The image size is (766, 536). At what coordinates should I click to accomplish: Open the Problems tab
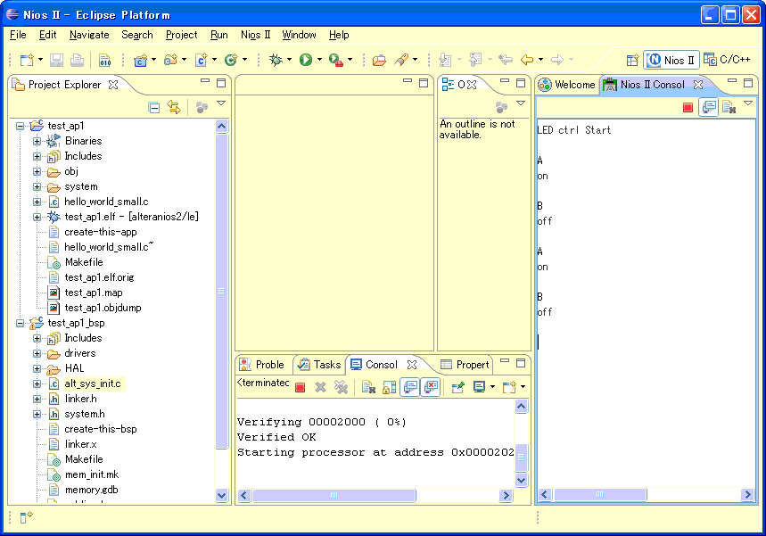(x=263, y=365)
